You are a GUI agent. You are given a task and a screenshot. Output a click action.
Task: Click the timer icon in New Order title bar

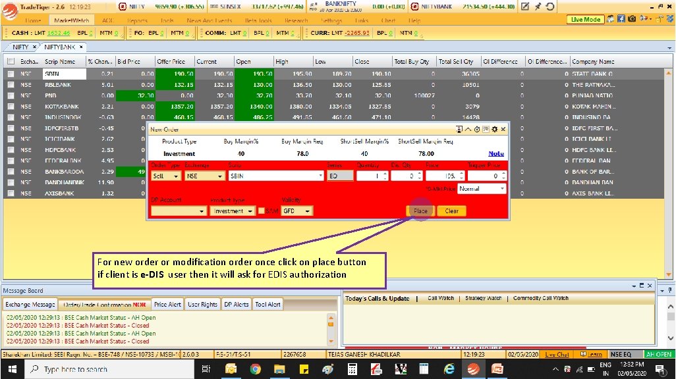tap(477, 129)
